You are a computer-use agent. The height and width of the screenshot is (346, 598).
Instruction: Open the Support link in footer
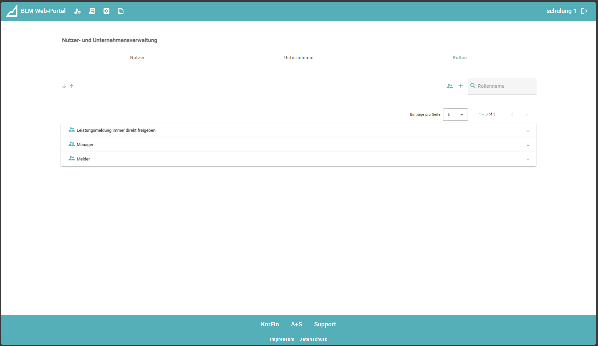coord(325,324)
